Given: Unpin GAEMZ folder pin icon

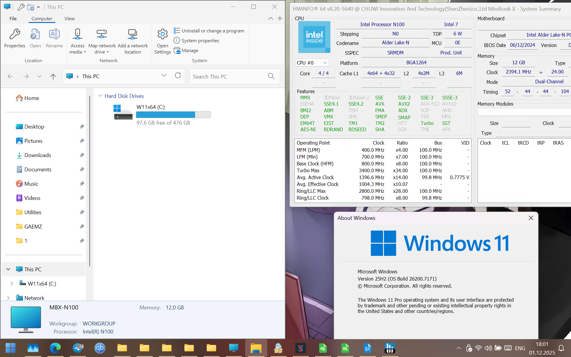Looking at the screenshot, I should [82, 226].
